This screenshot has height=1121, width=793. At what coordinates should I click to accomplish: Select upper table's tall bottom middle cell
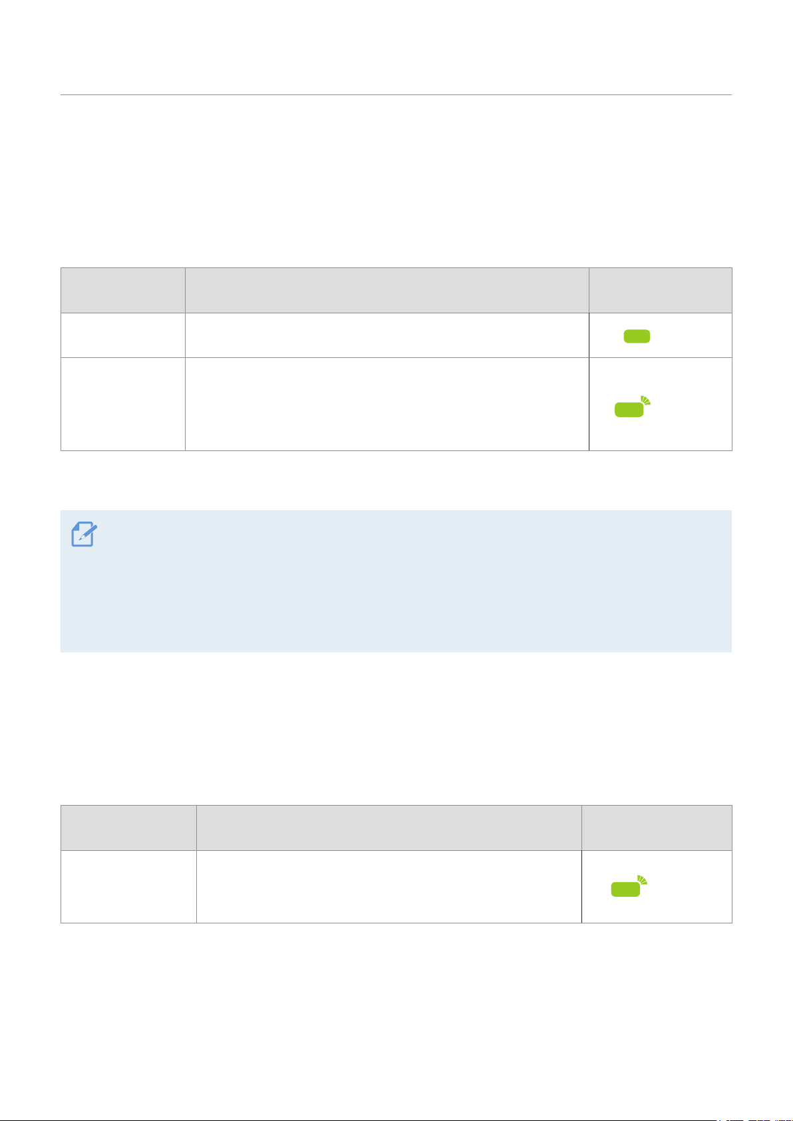(x=387, y=404)
